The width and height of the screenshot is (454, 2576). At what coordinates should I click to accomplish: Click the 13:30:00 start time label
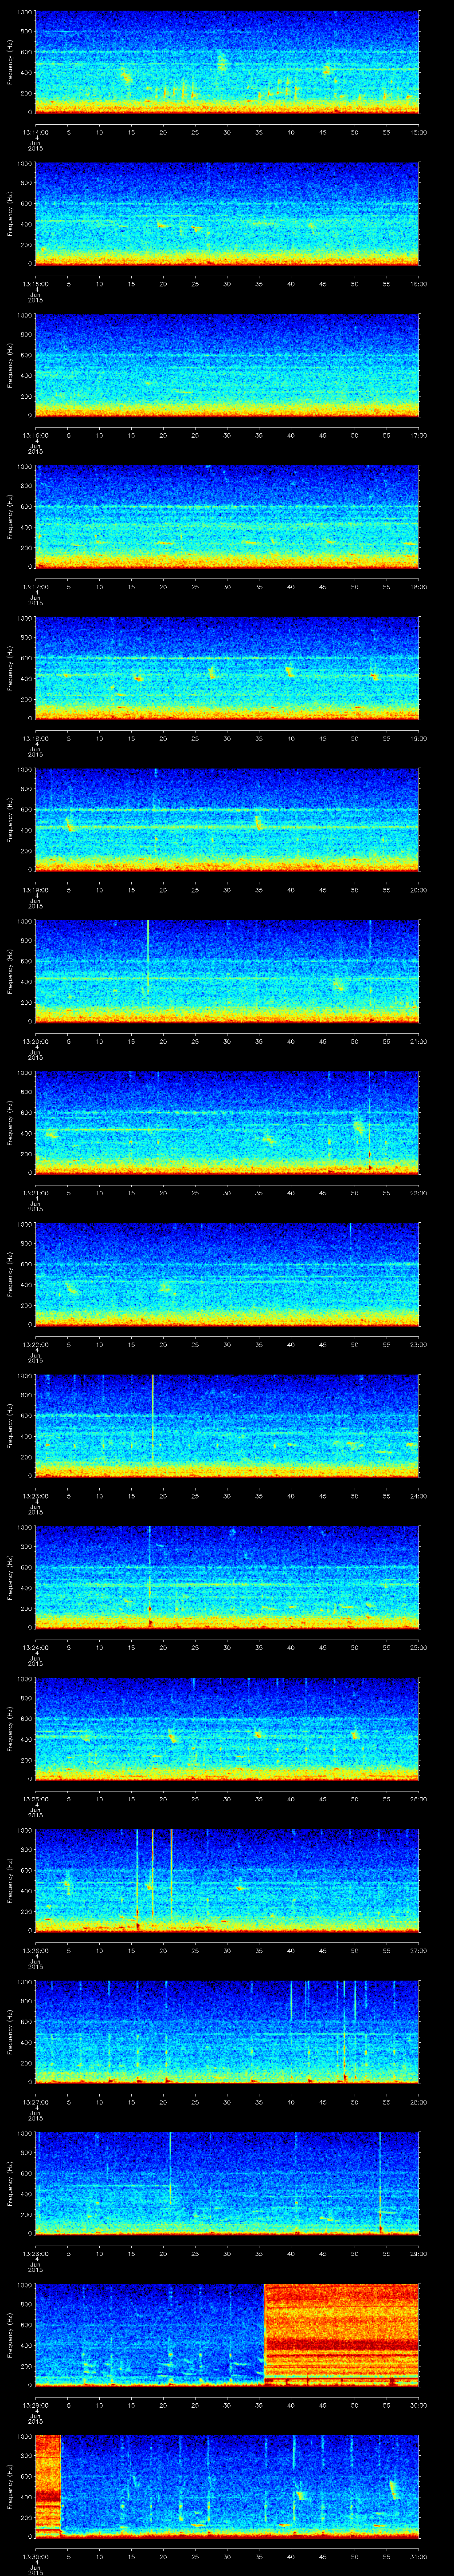35,2556
